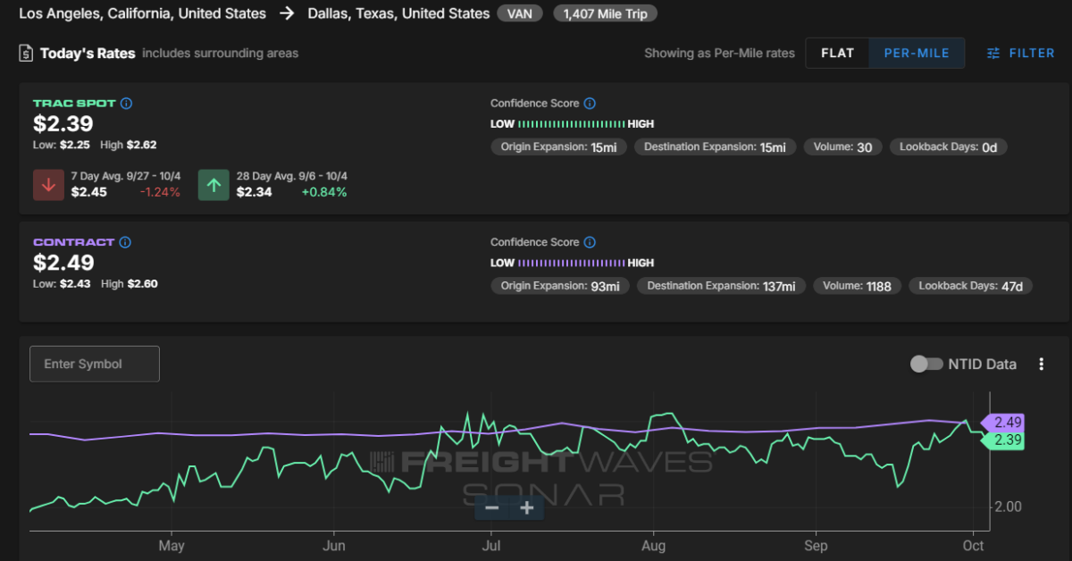
Task: Click the Enter Symbol input field
Action: [x=95, y=364]
